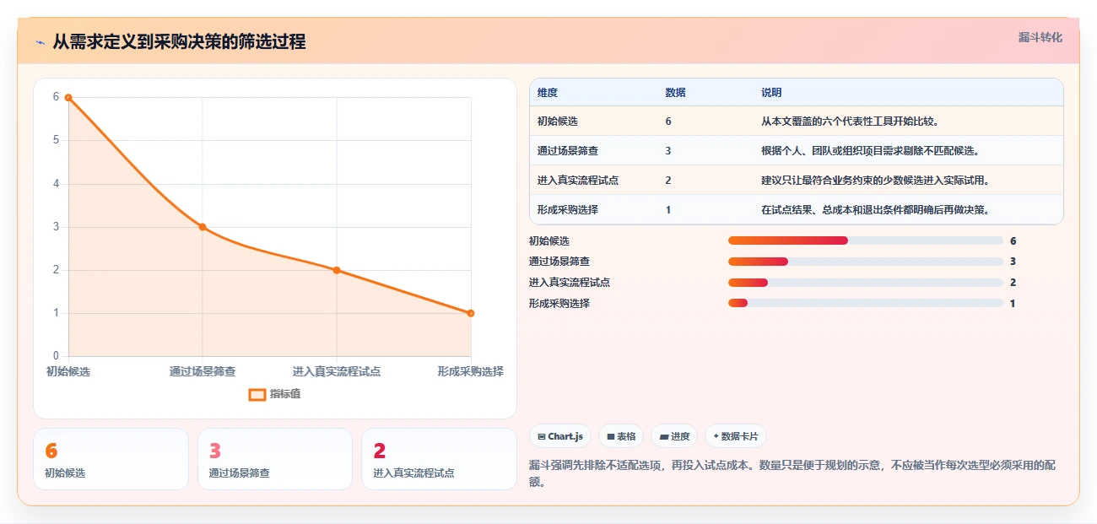The height and width of the screenshot is (524, 1097).
Task: Toggle the 指标值 legend swatch
Action: pos(257,394)
